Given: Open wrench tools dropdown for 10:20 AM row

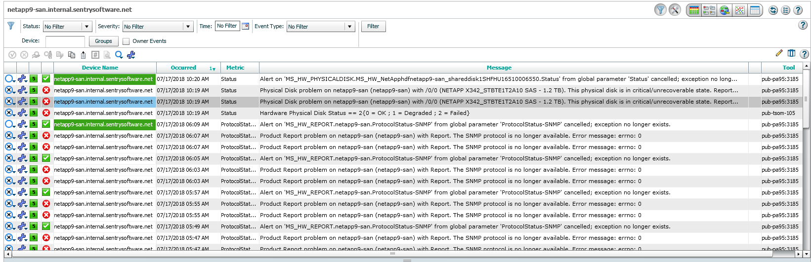Looking at the screenshot, I should [x=23, y=79].
